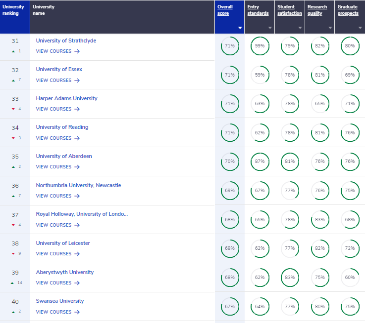Viewport: 365px width, 323px height.
Task: Sort by Overall score using dropdown arrow
Action: [x=240, y=28]
